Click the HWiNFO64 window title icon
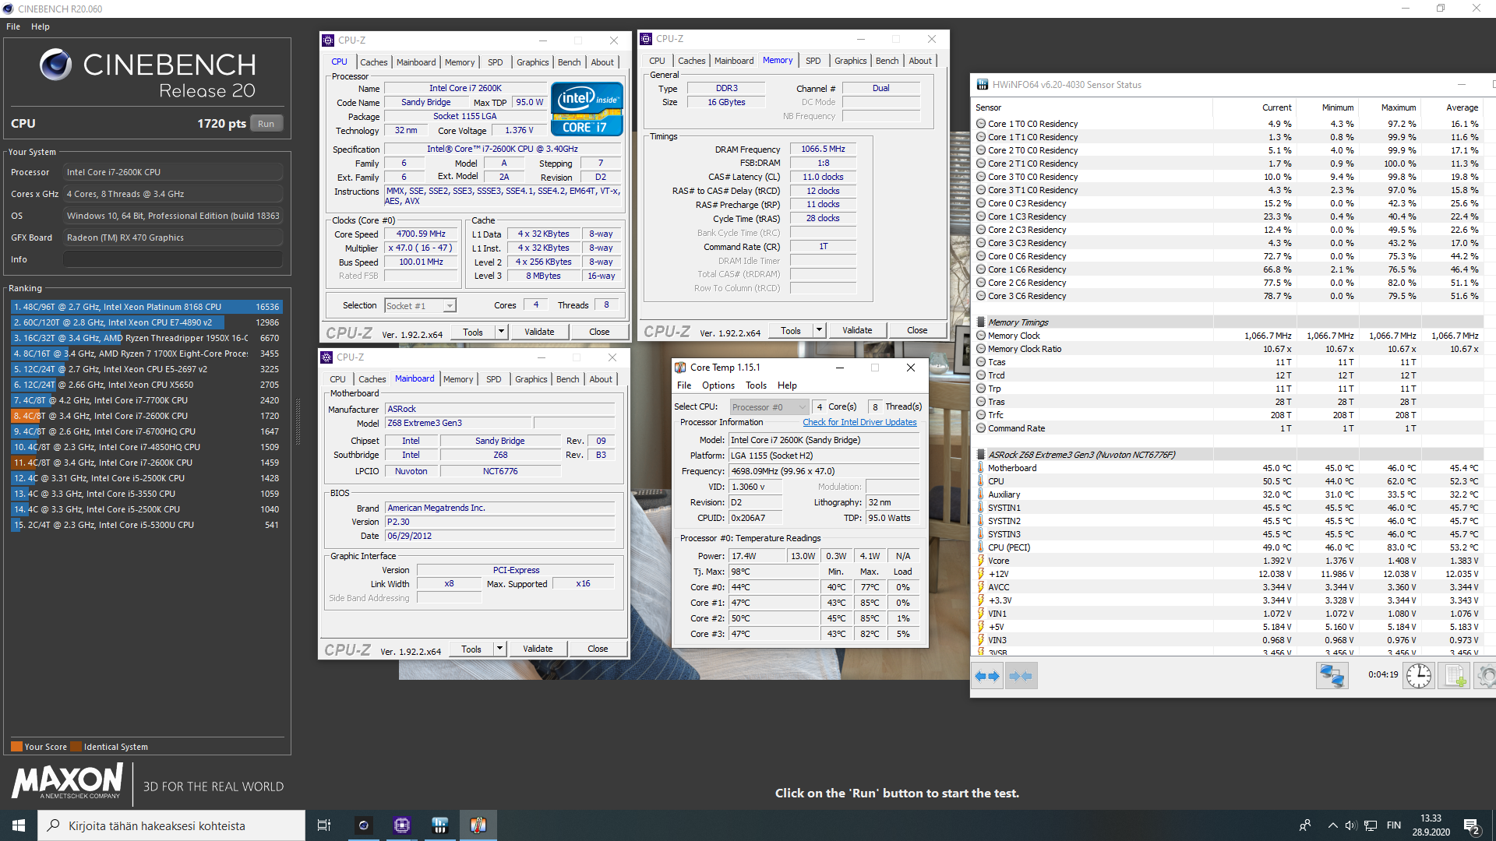 [x=983, y=85]
